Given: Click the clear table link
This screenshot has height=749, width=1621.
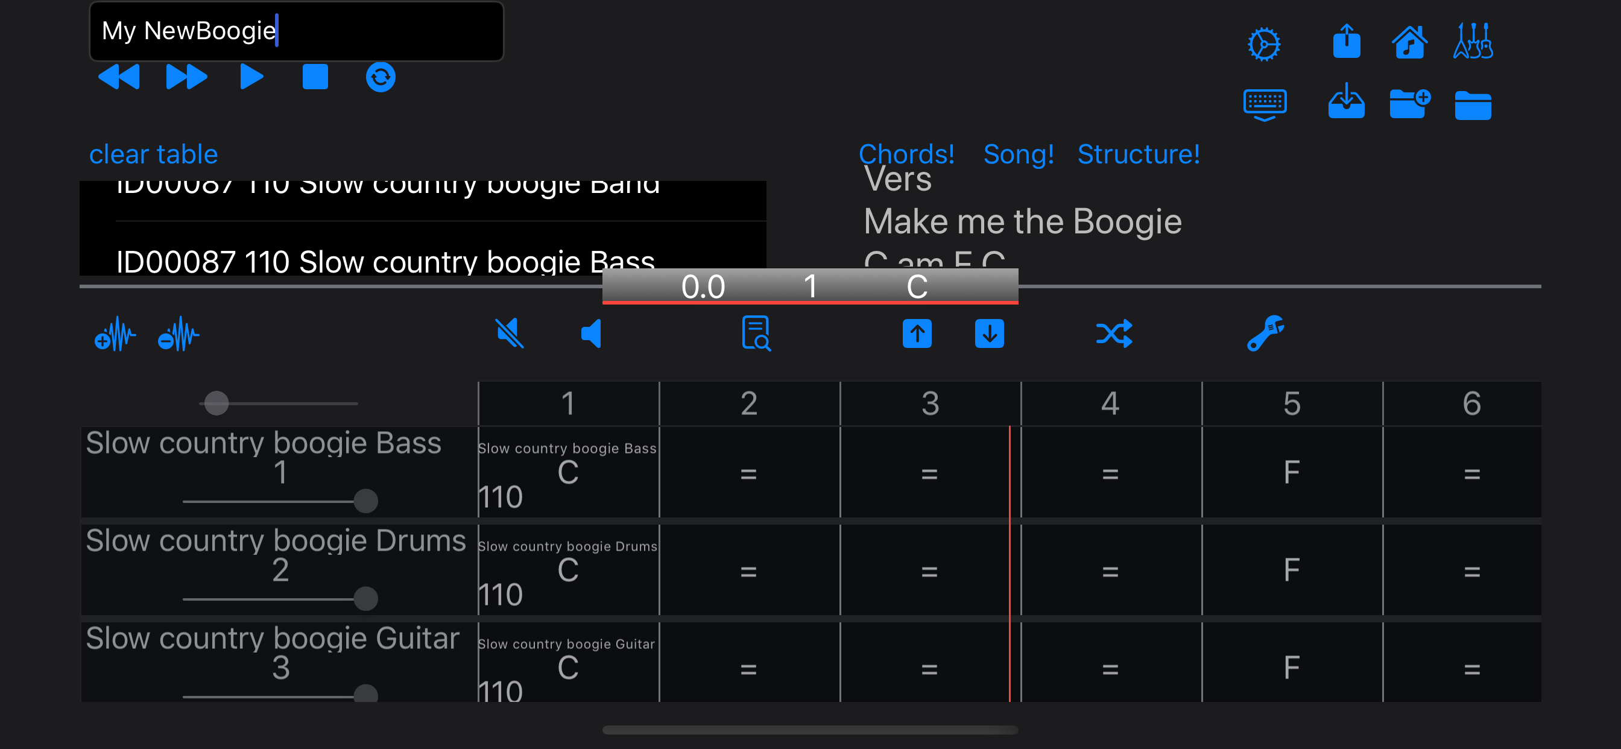Looking at the screenshot, I should pyautogui.click(x=154, y=154).
